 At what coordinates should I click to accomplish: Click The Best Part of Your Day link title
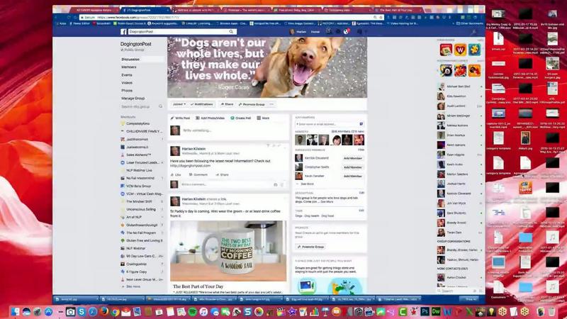(x=198, y=286)
